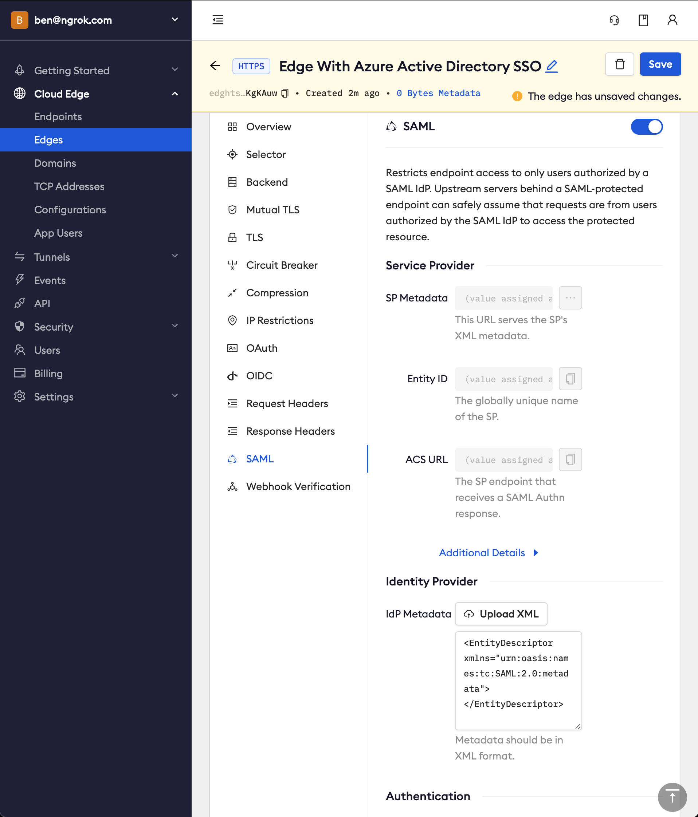This screenshot has height=817, width=698.
Task: Copy the Entity ID value
Action: point(570,379)
